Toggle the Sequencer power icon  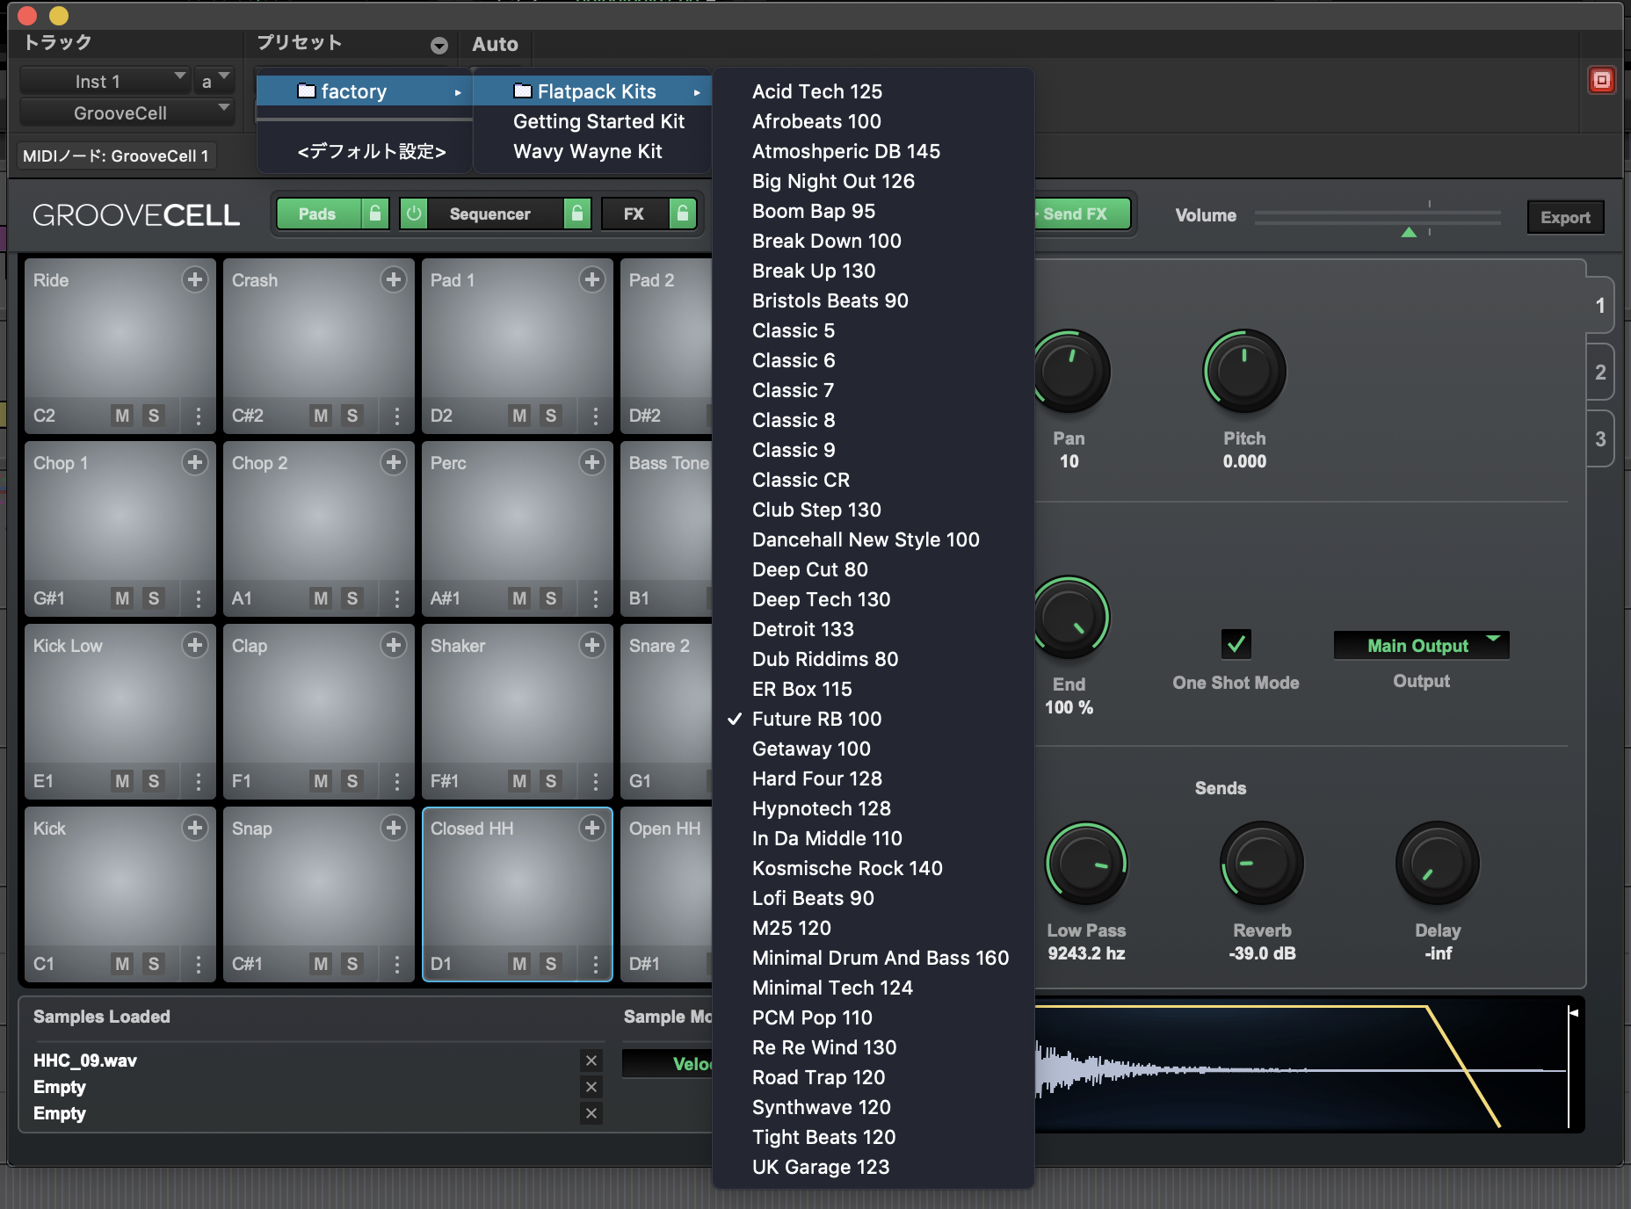click(414, 214)
